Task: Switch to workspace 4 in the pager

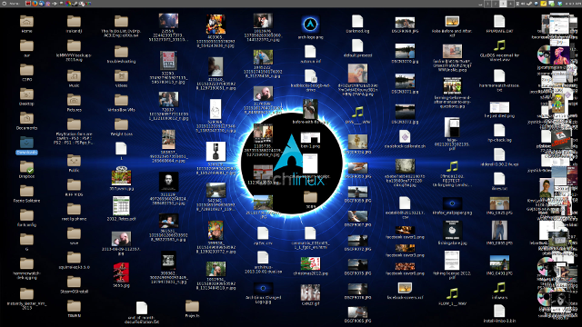Action: (x=510, y=4)
